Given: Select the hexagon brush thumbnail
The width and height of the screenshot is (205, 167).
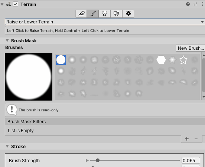Looking at the screenshot, I should click(161, 60).
